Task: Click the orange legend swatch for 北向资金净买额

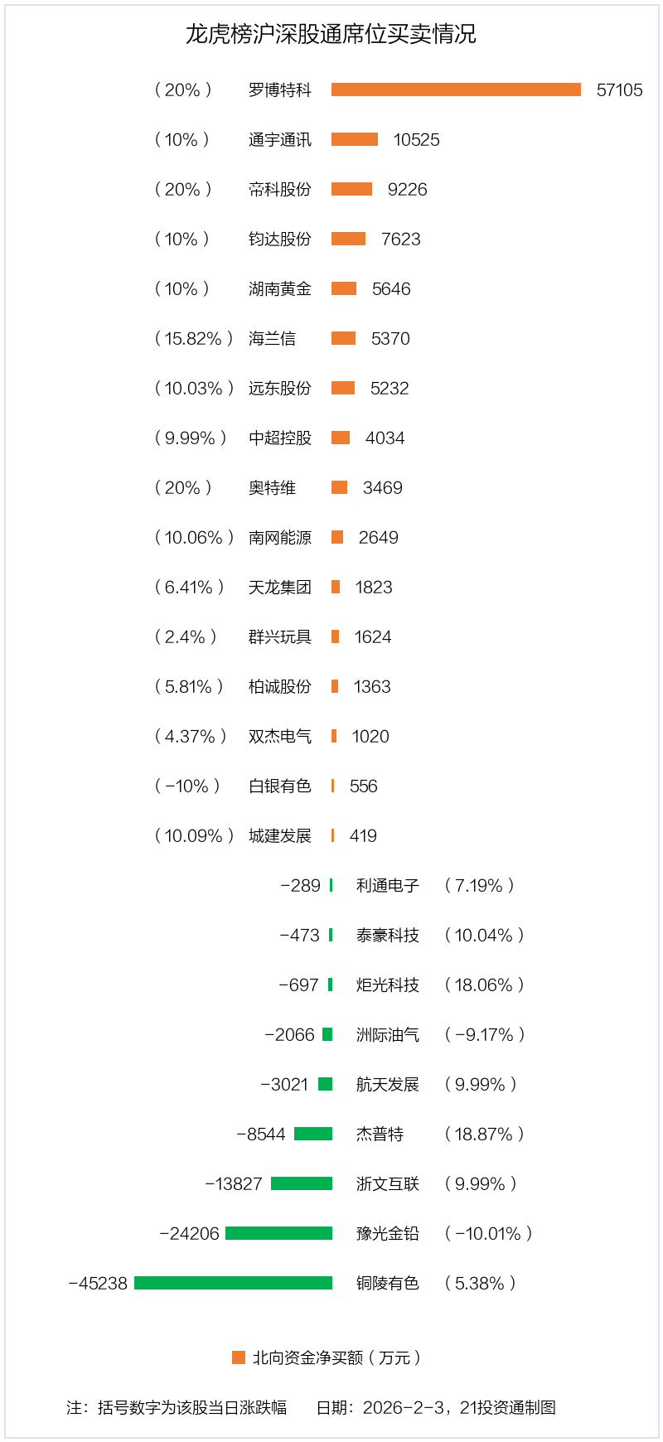Action: (239, 1357)
